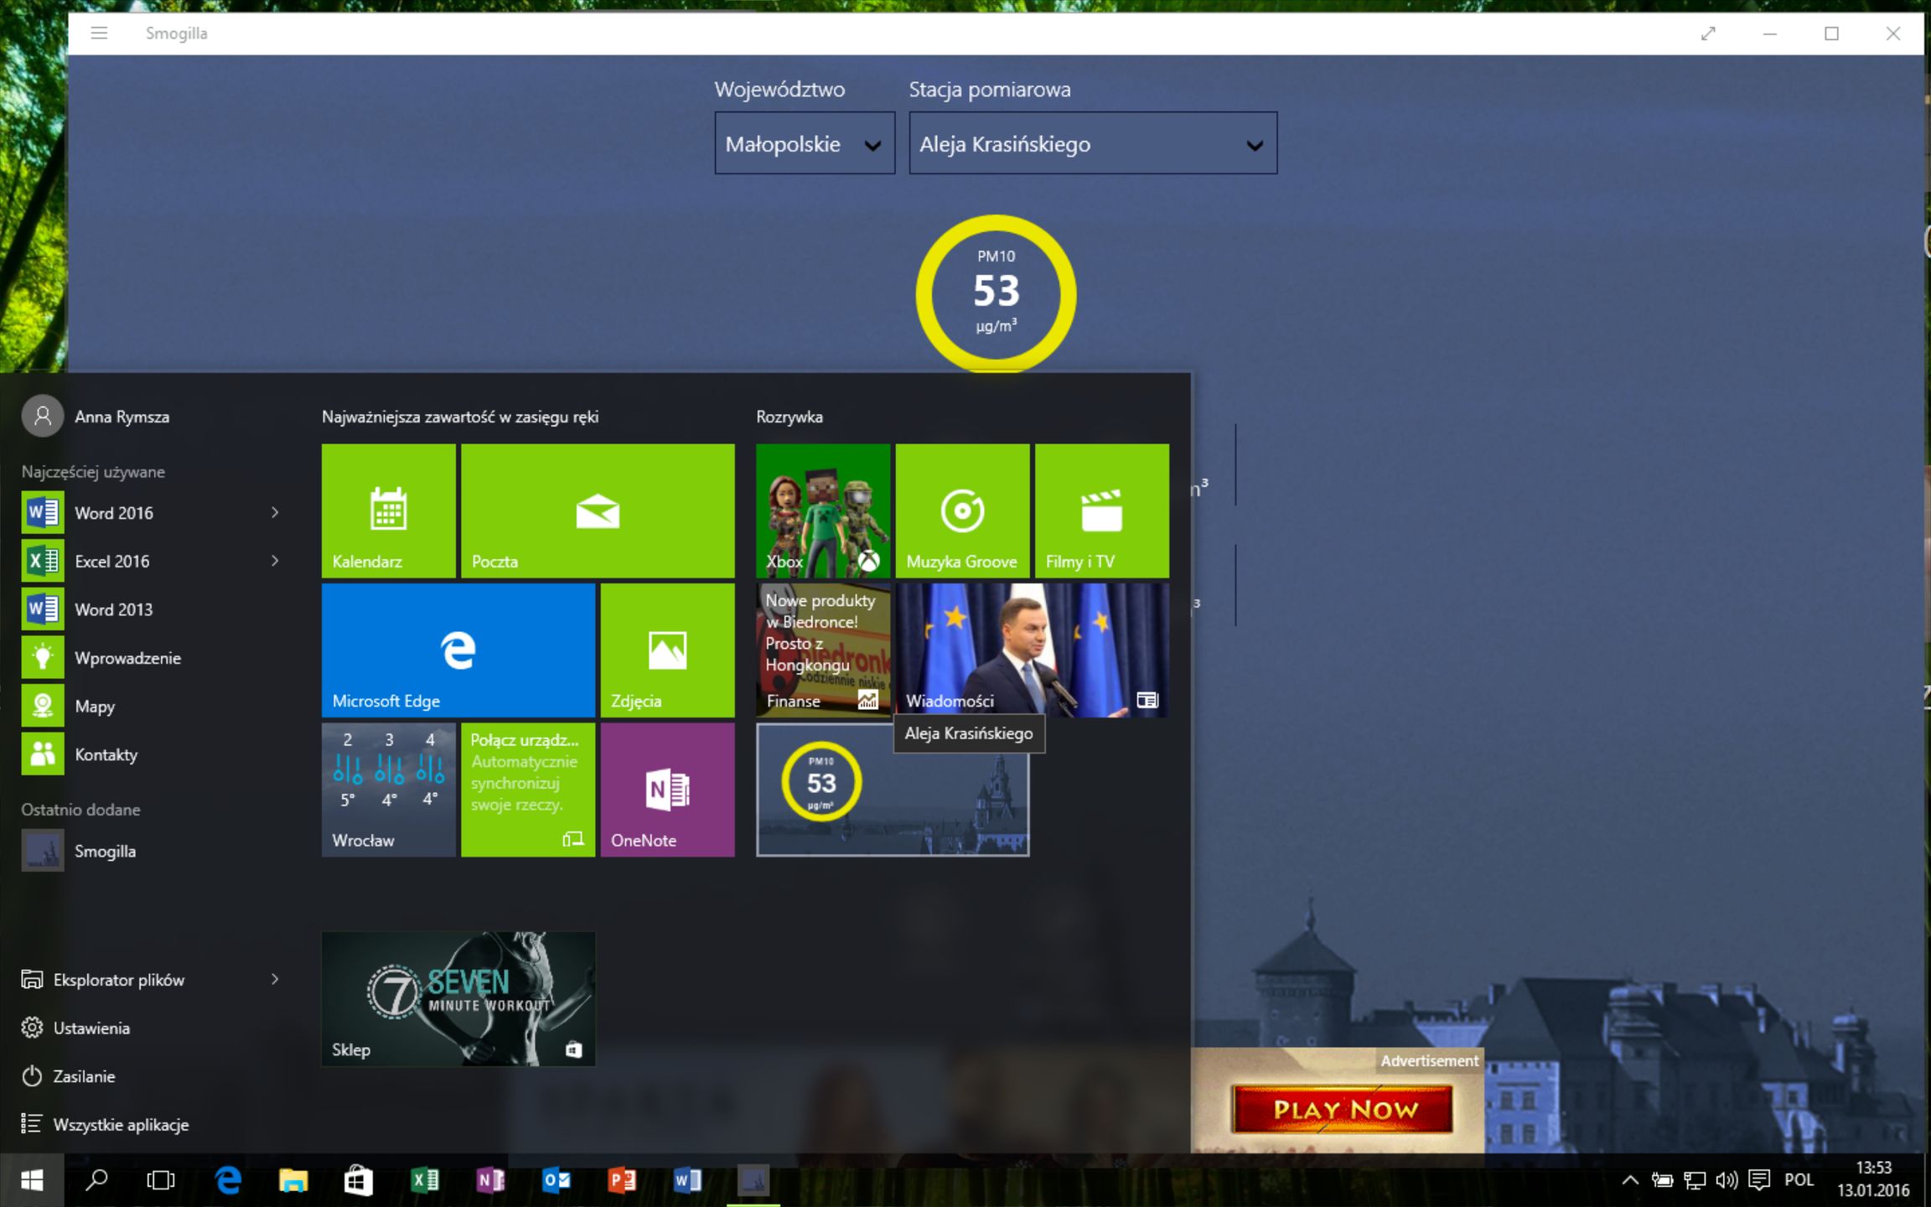1931x1207 pixels.
Task: Click the Play Now advertisement button
Action: point(1342,1109)
